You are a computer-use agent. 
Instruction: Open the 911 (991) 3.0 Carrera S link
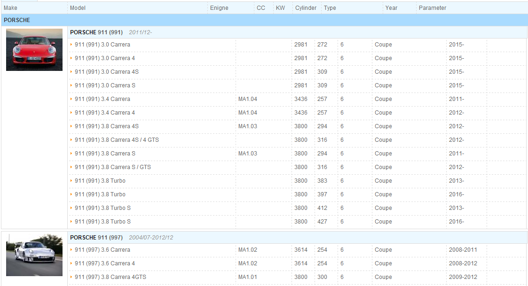[x=105, y=85]
